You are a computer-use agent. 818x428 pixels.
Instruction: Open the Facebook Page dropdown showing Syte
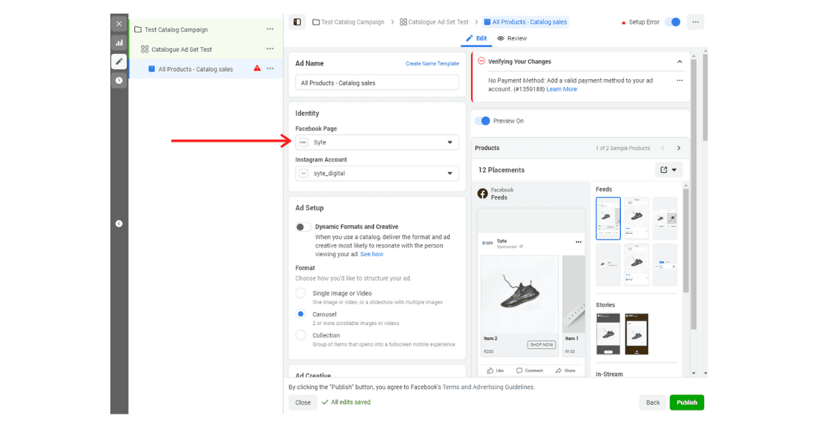tap(377, 142)
